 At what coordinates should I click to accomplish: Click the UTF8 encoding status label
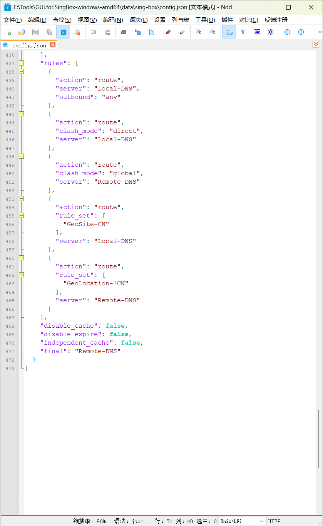point(274,521)
